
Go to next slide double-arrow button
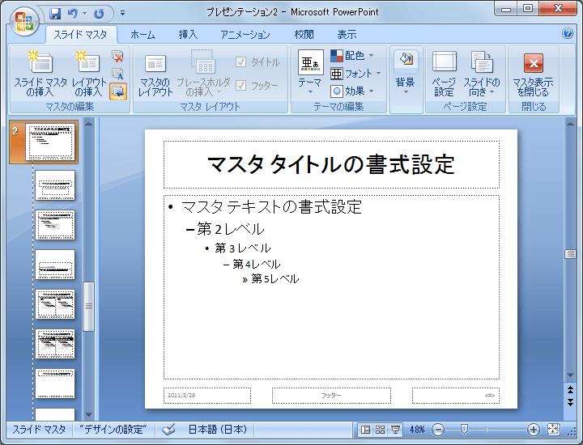tap(570, 402)
